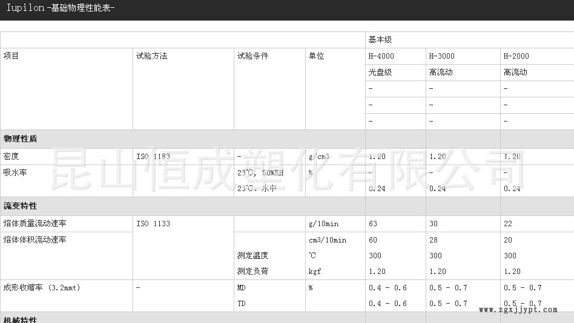Select the 成形收缩率 (3.2mmt) row label
The height and width of the screenshot is (323, 574).
click(42, 288)
